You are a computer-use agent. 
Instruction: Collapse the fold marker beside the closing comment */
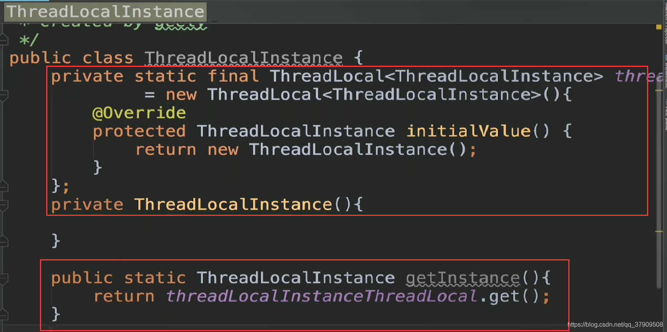[x=4, y=39]
